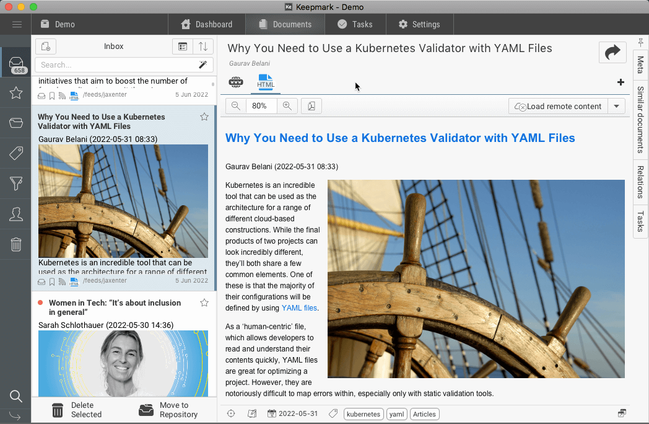
Task: Click the Share arrow button
Action: (612, 53)
